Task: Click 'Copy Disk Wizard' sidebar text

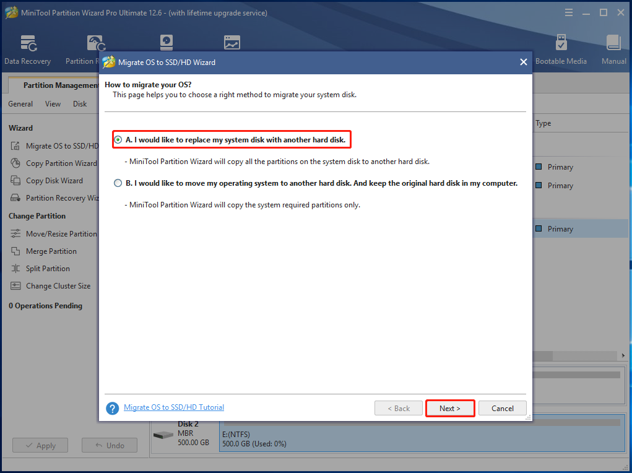Action: [x=54, y=181]
